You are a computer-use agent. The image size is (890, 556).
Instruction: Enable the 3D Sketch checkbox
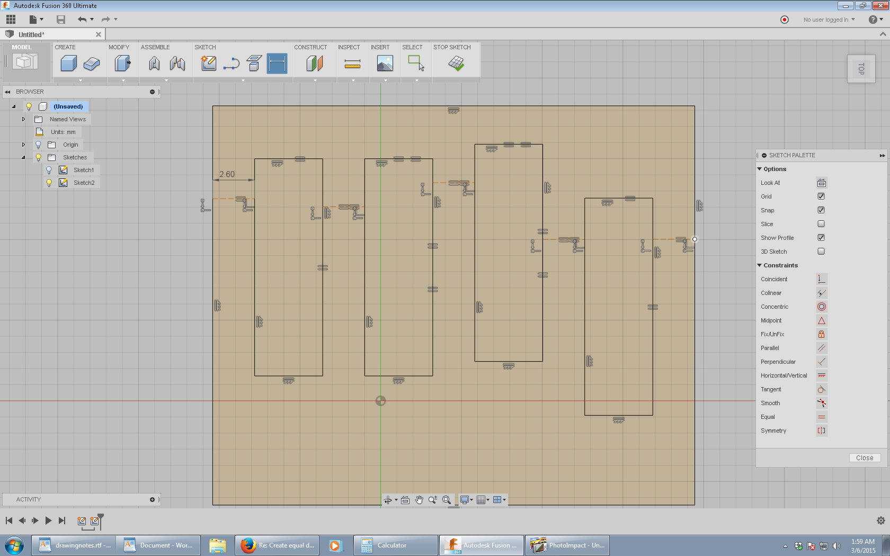tap(821, 252)
